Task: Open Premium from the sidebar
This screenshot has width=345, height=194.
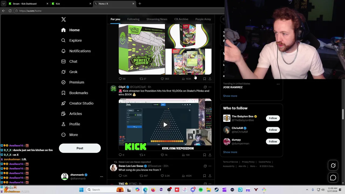Action: (73, 82)
